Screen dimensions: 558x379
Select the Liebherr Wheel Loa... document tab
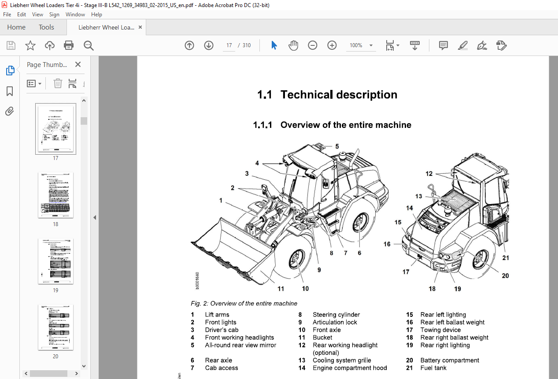[106, 27]
